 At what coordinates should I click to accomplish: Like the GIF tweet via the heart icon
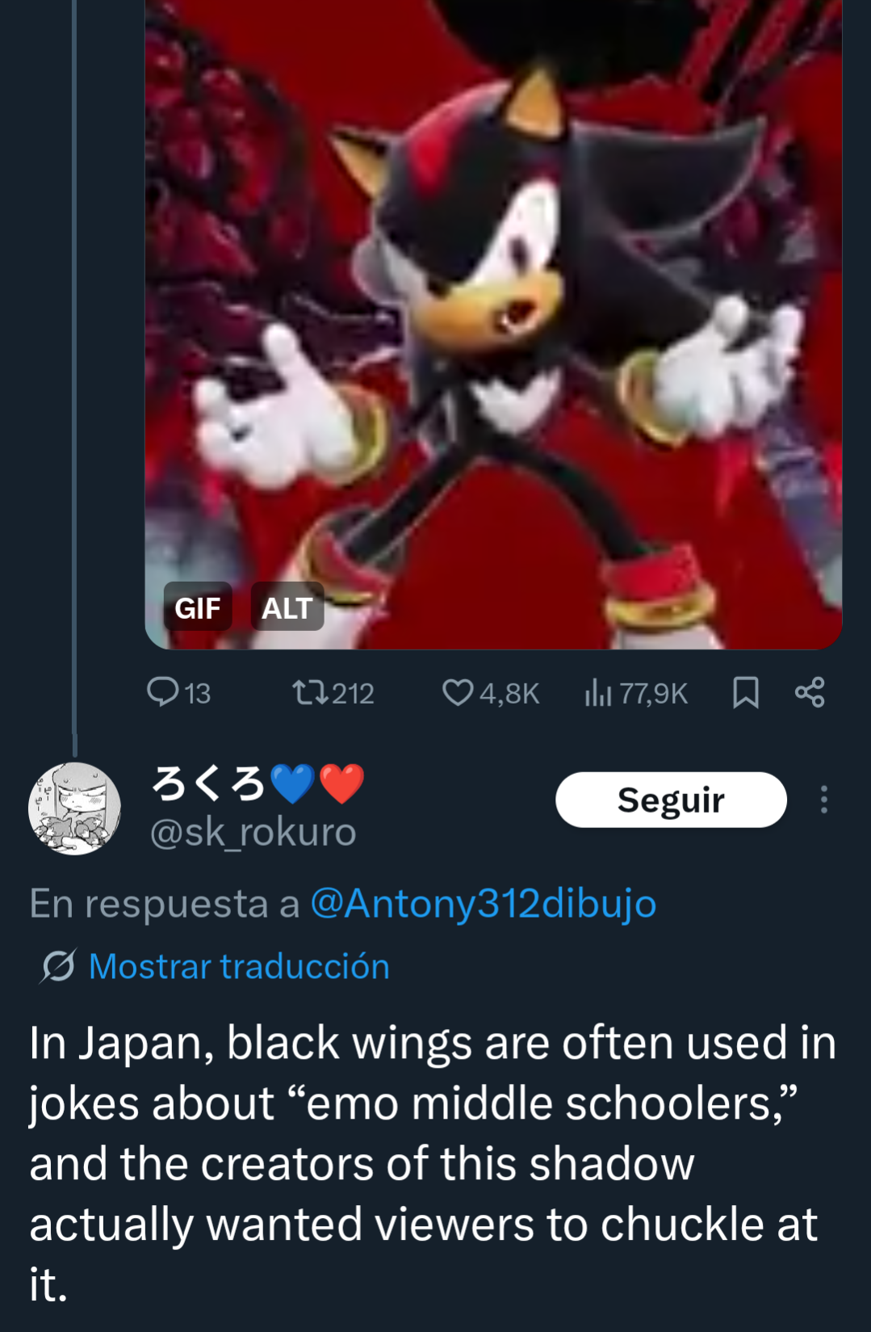(x=458, y=692)
